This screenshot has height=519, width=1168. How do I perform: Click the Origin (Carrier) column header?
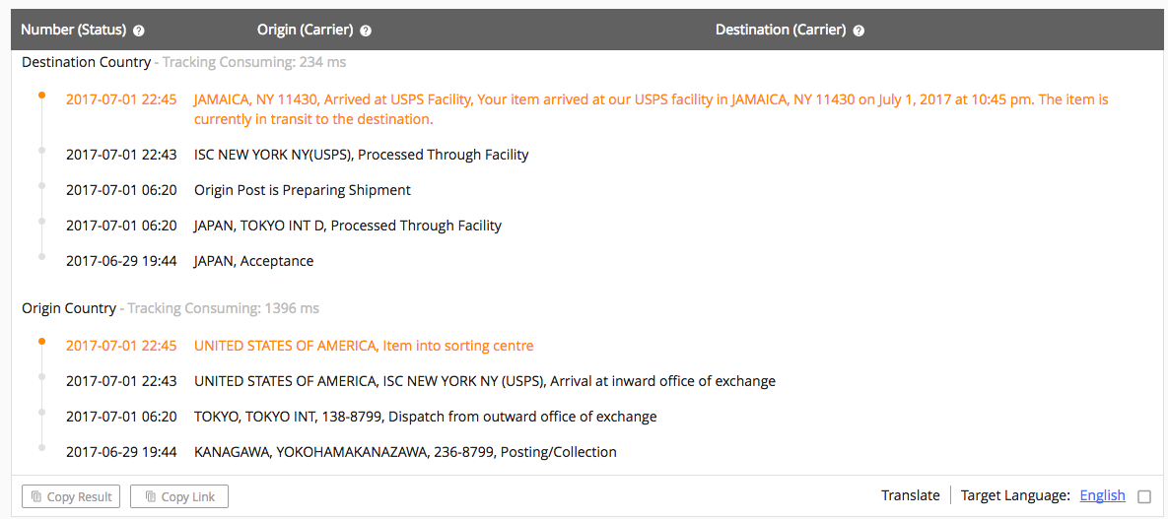coord(305,31)
